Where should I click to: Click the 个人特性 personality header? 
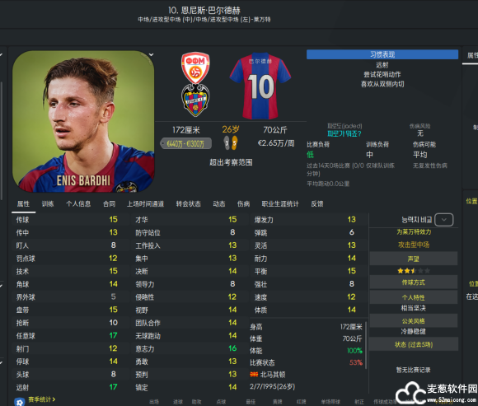[x=414, y=297]
